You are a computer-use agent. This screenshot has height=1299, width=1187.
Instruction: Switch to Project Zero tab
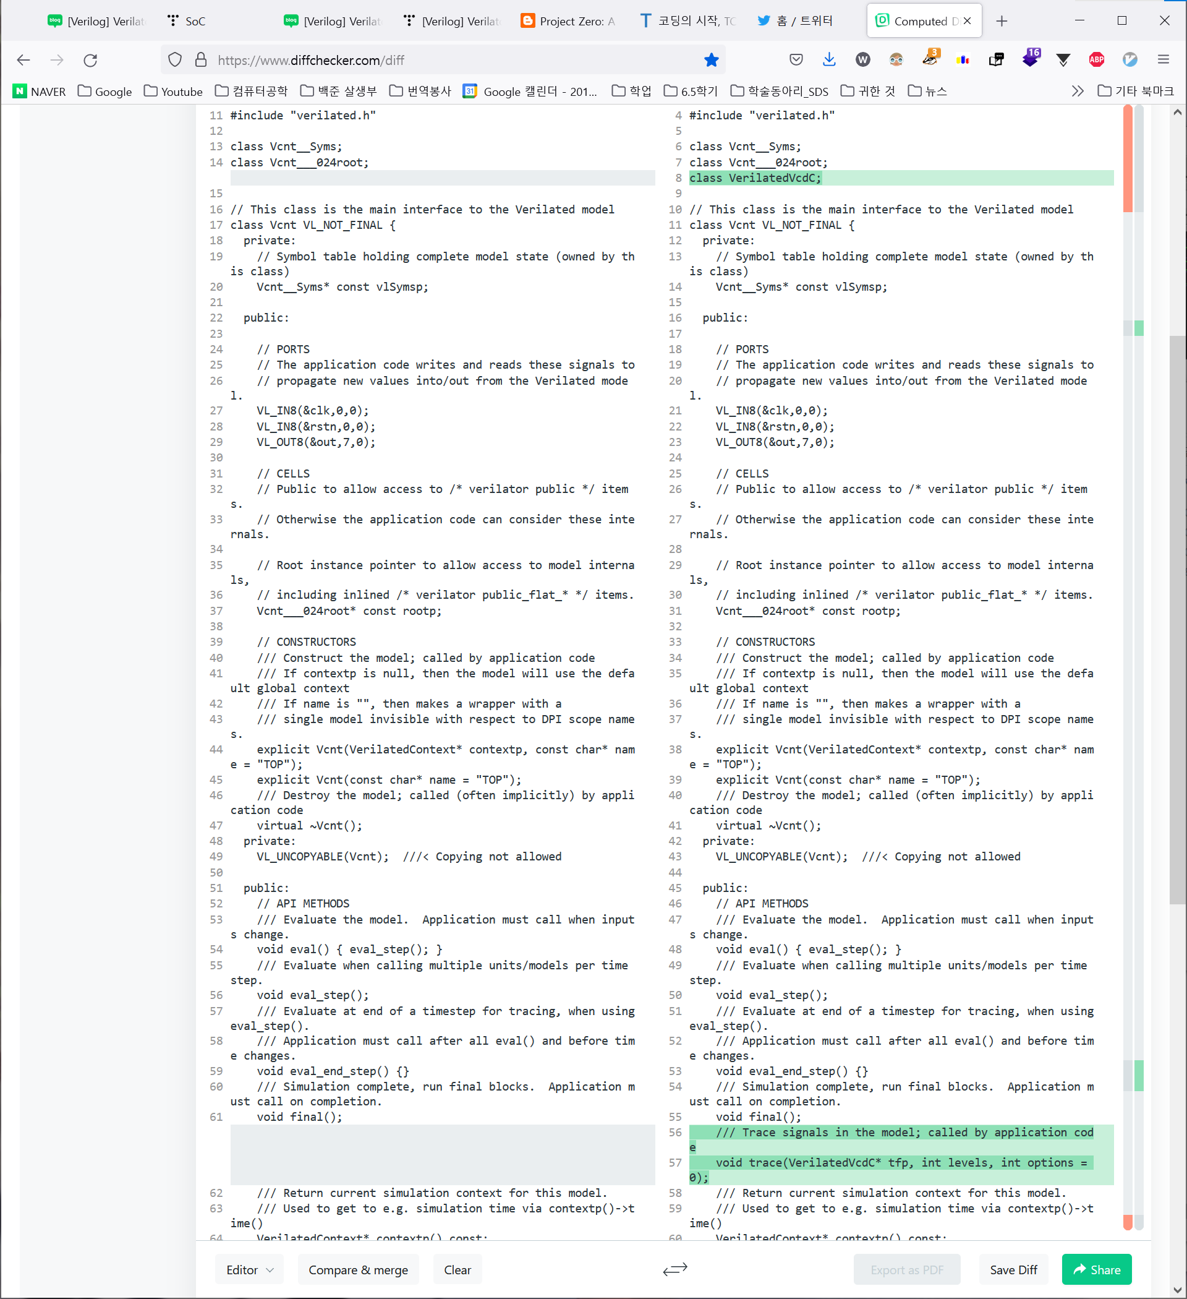[x=569, y=21]
